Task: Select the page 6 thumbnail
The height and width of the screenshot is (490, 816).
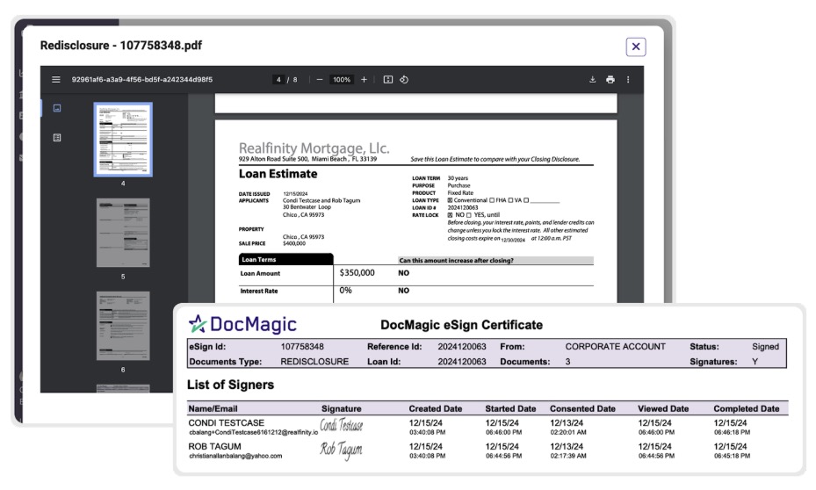Action: click(x=123, y=326)
